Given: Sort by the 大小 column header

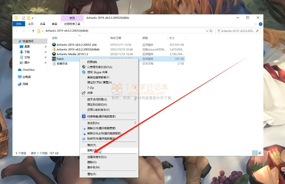Looking at the screenshot, I should point(172,38).
